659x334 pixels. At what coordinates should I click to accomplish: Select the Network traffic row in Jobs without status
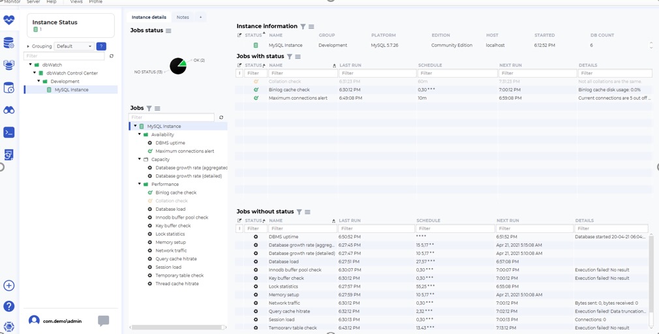(x=442, y=303)
